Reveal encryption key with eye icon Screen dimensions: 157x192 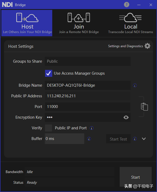click(126, 117)
